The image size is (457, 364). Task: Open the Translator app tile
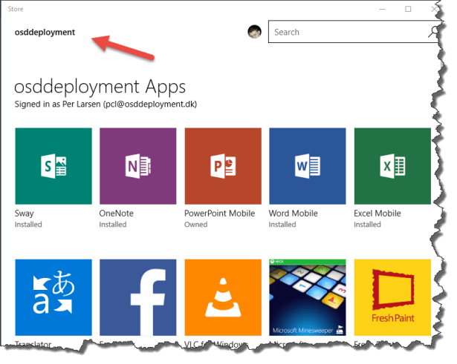(x=54, y=297)
